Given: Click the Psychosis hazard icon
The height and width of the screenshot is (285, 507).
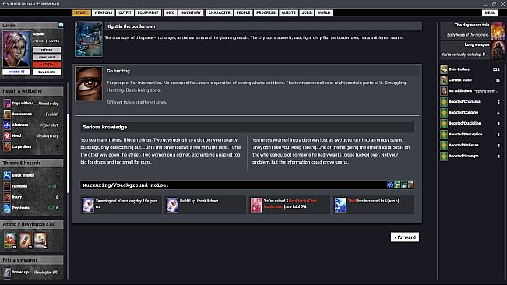Looking at the screenshot, I should tap(7, 208).
